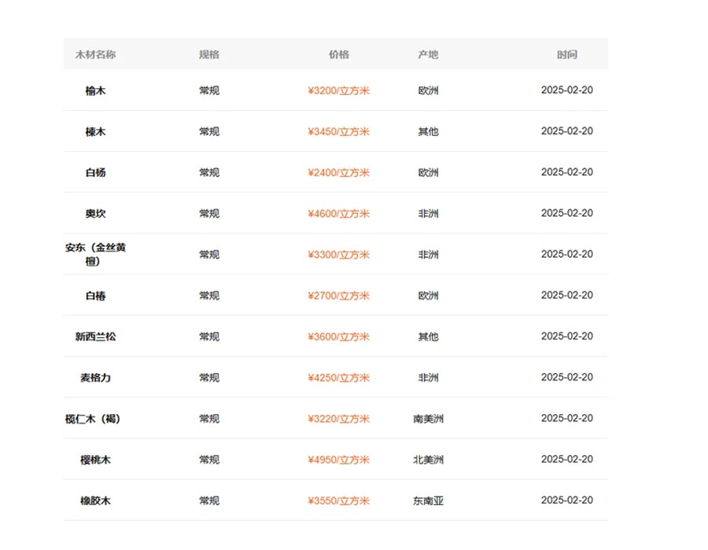Click the price ¥4600/立方米
The height and width of the screenshot is (550, 708).
[338, 214]
